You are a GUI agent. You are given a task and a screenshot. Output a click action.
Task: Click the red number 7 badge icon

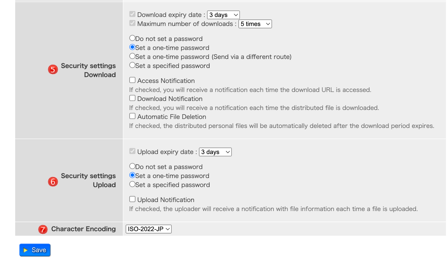(43, 229)
